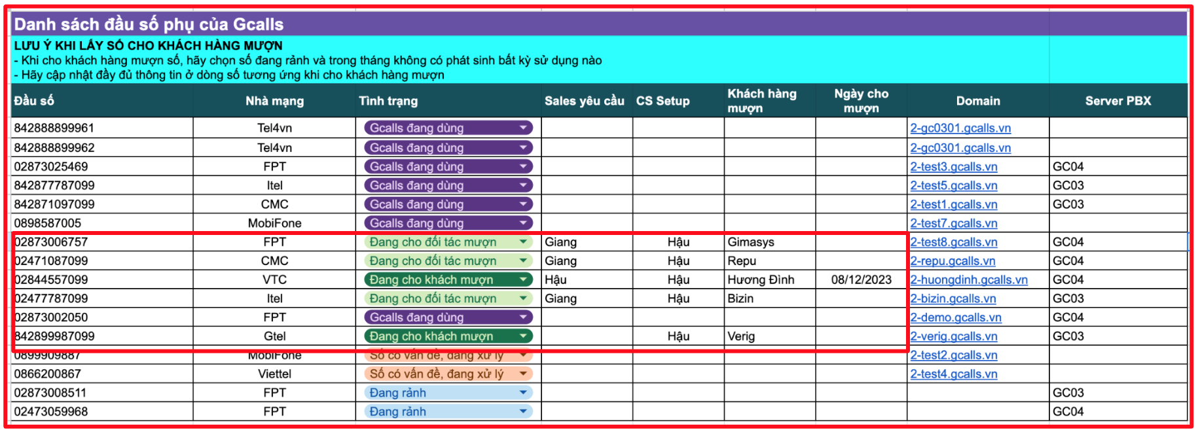Select title cell 'Danh sách đầu số phụ của Gcalls'
The image size is (1198, 432).
pyautogui.click(x=149, y=24)
